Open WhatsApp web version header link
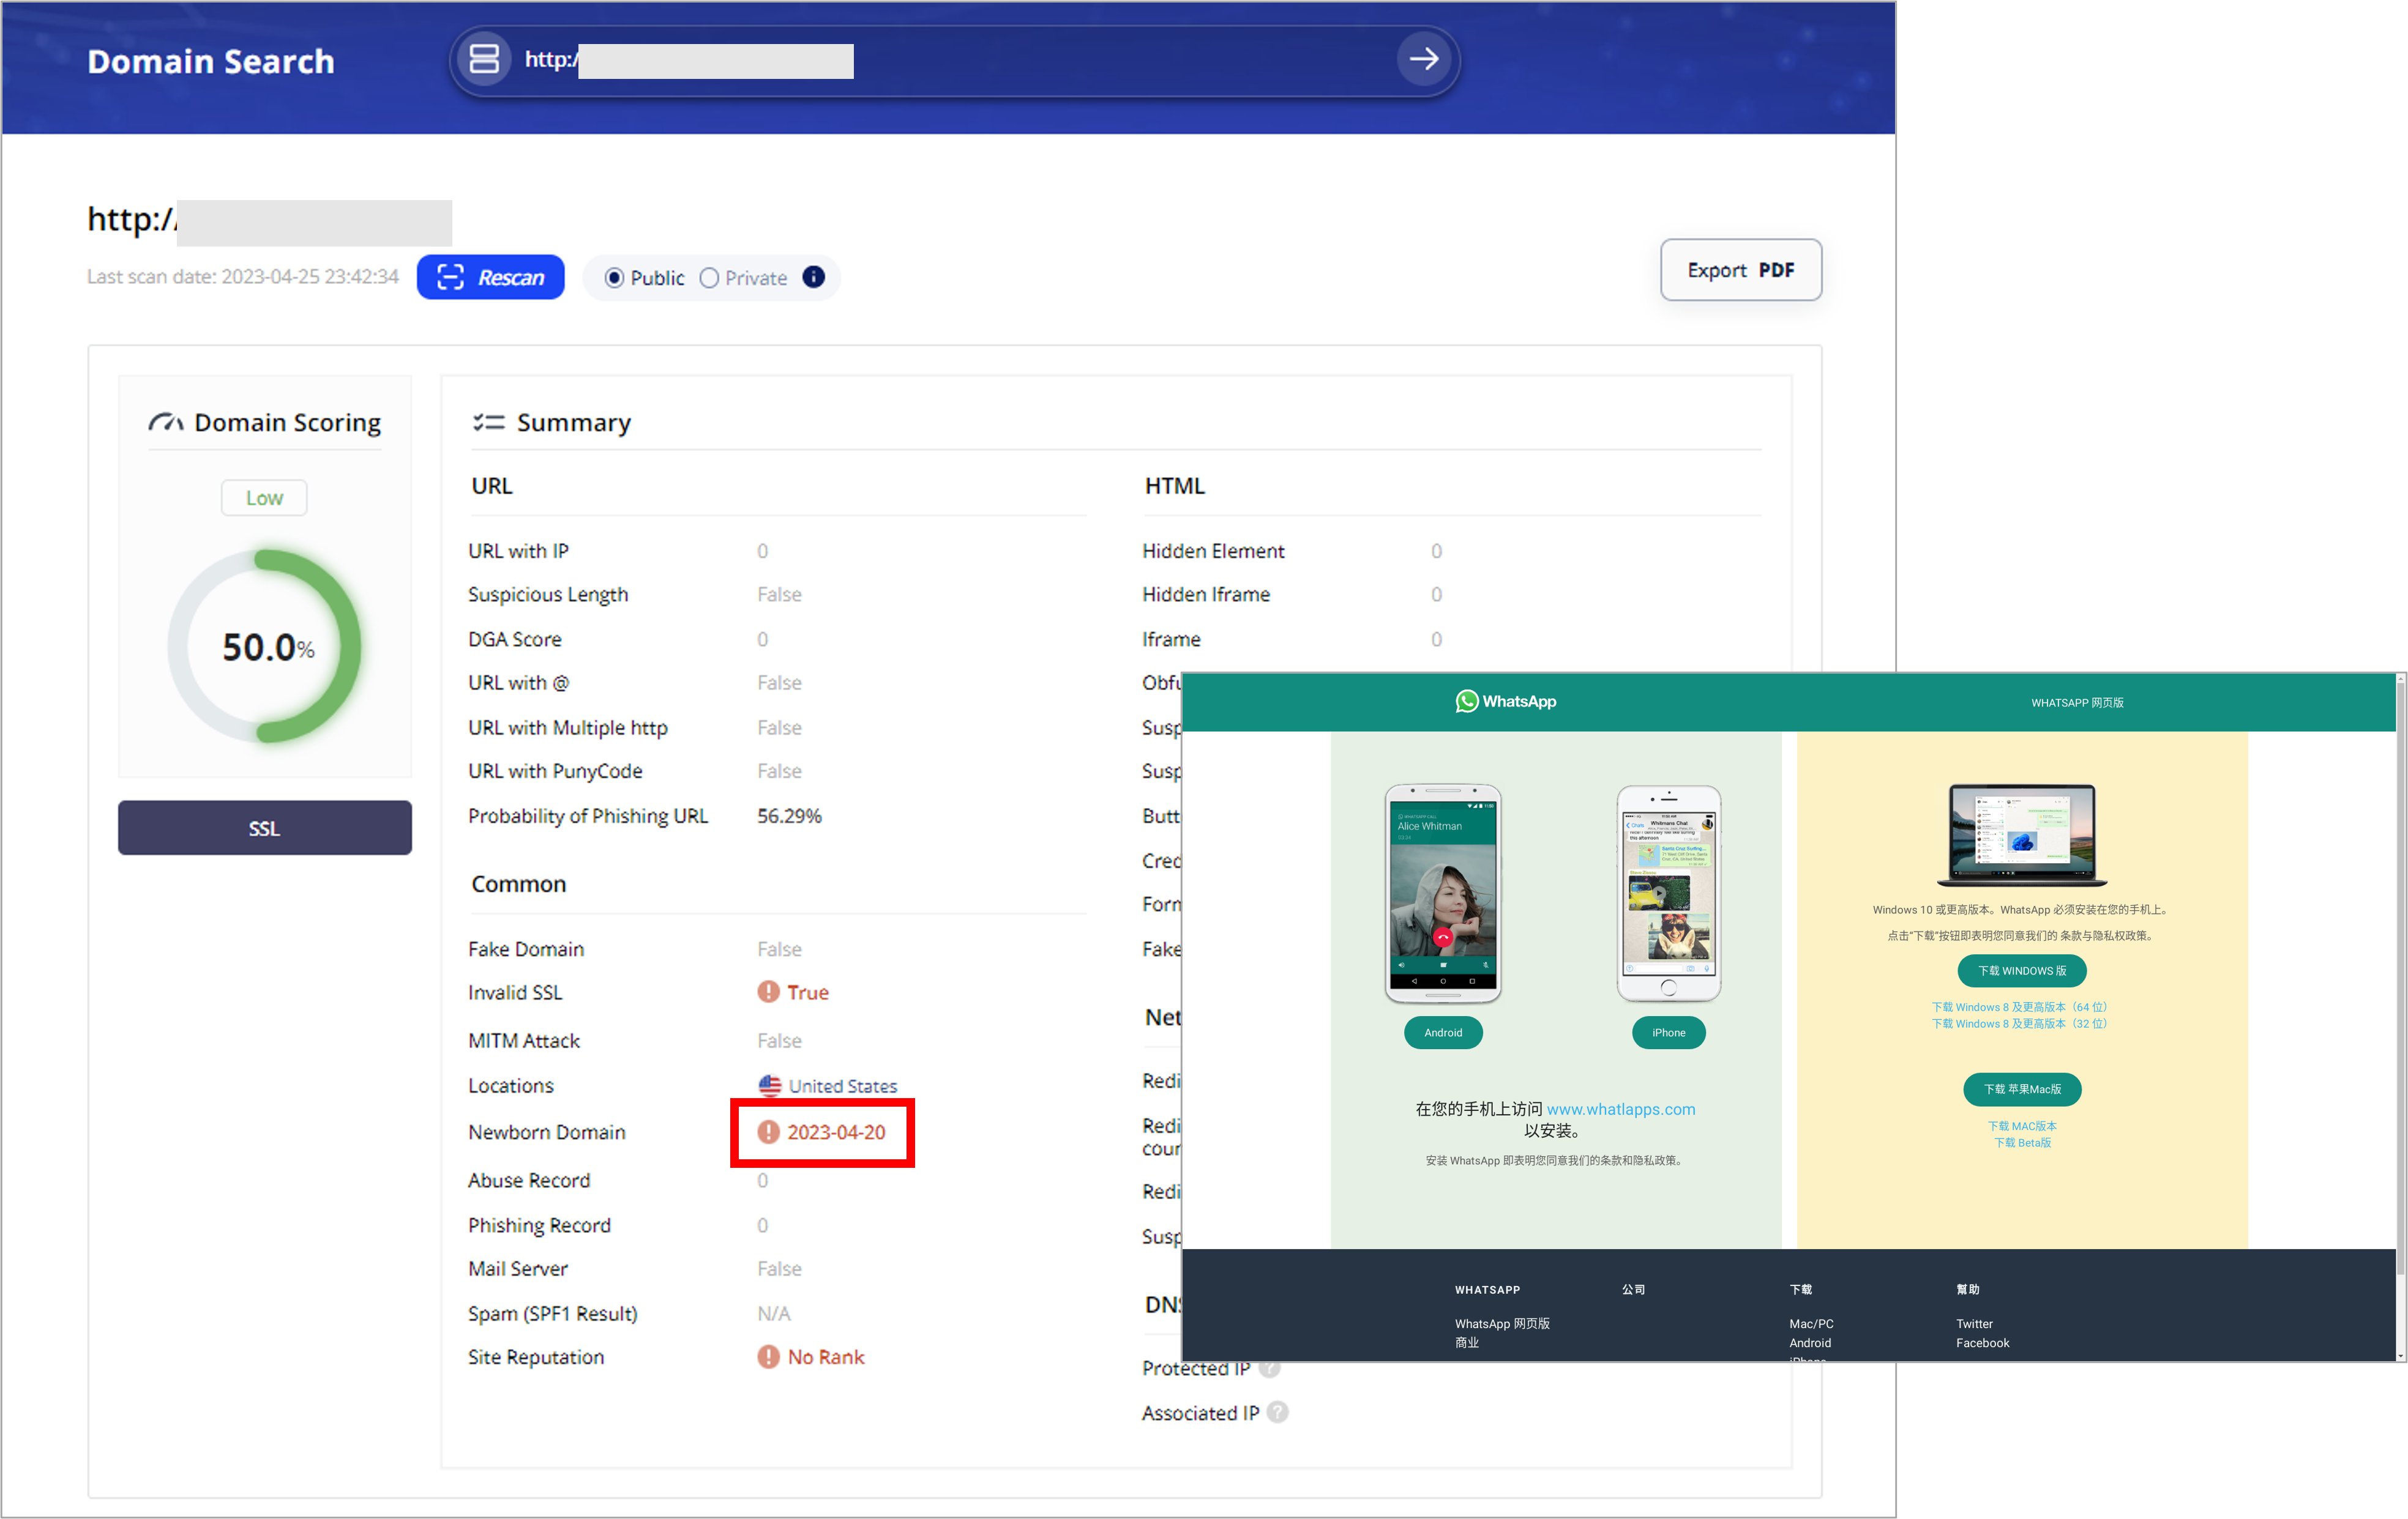Image resolution: width=2408 pixels, height=1519 pixels. click(x=2076, y=702)
